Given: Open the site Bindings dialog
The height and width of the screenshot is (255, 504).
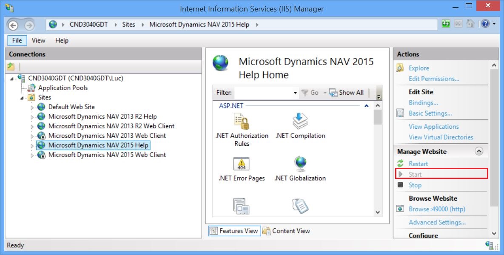Looking at the screenshot, I should point(423,103).
